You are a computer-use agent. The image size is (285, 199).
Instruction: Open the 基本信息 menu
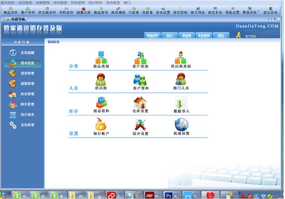pos(8,3)
